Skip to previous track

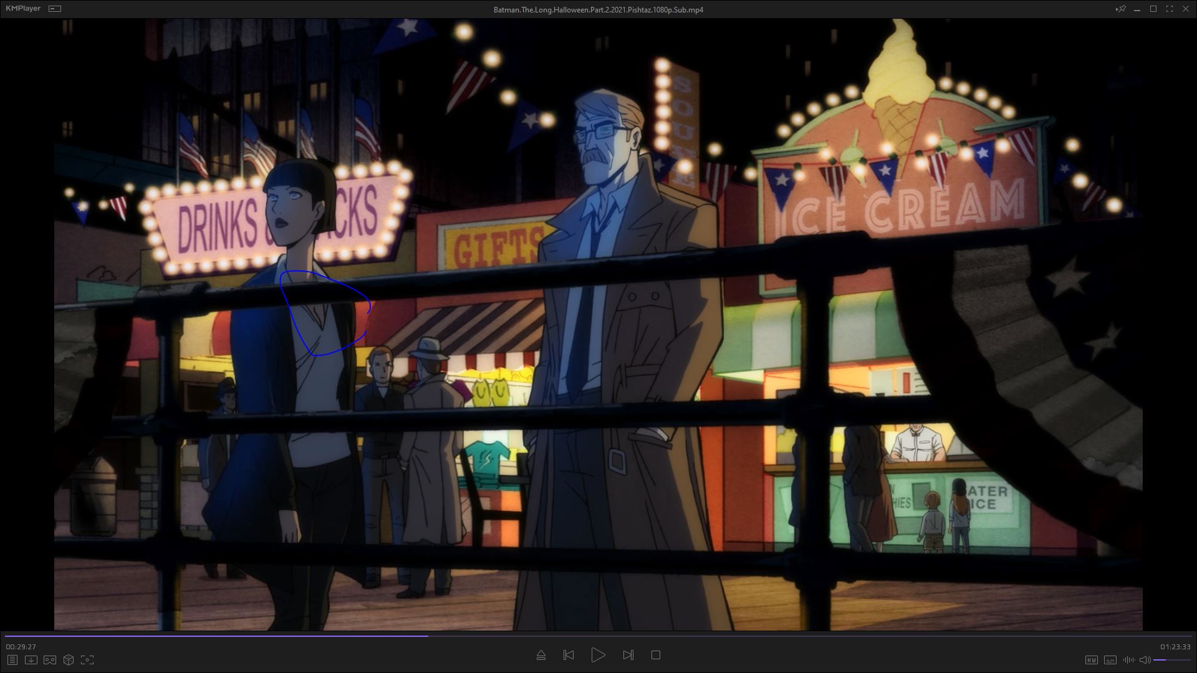[569, 655]
